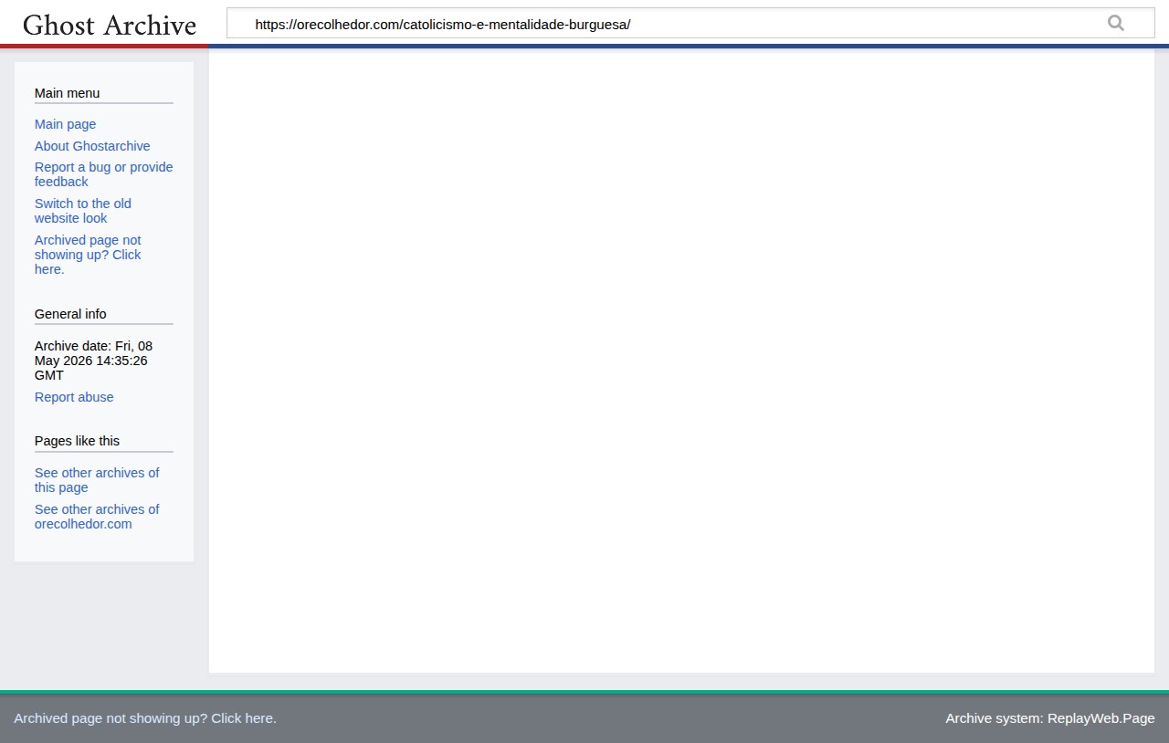Open About Ghostarchive

tap(92, 146)
